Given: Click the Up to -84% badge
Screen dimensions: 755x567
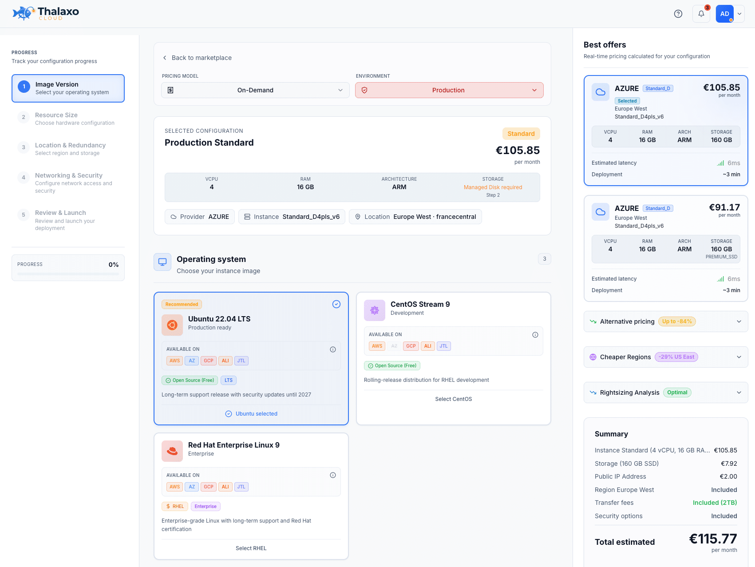Looking at the screenshot, I should point(677,321).
